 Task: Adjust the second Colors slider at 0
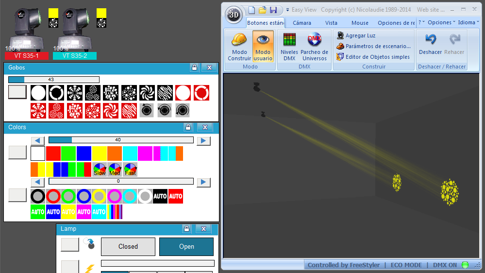(121, 181)
